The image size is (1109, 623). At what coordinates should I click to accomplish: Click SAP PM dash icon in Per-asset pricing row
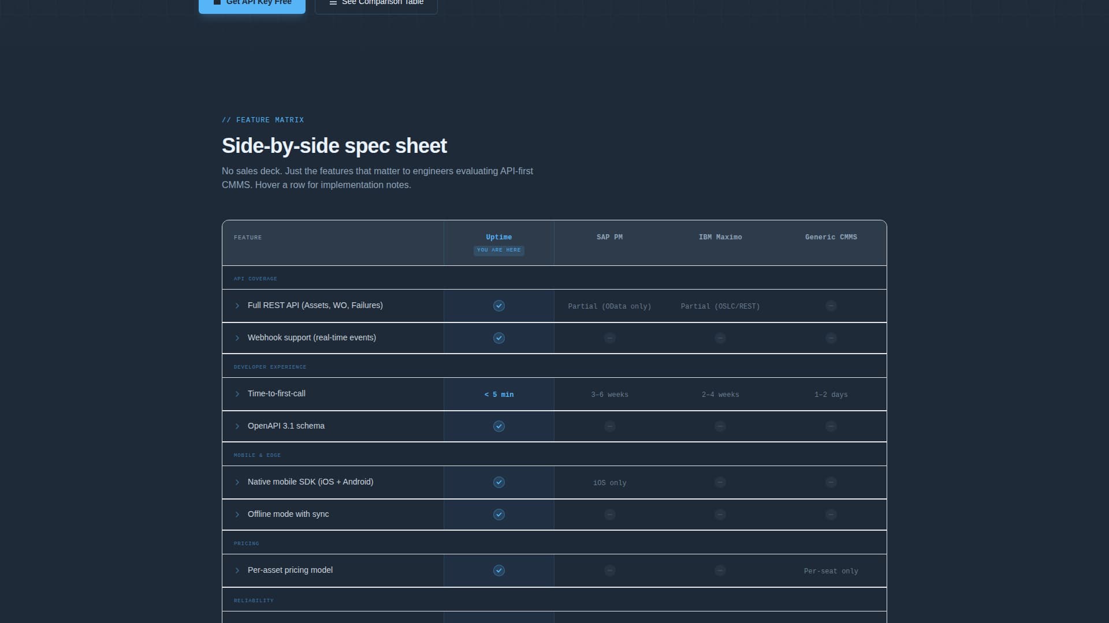[x=610, y=571]
